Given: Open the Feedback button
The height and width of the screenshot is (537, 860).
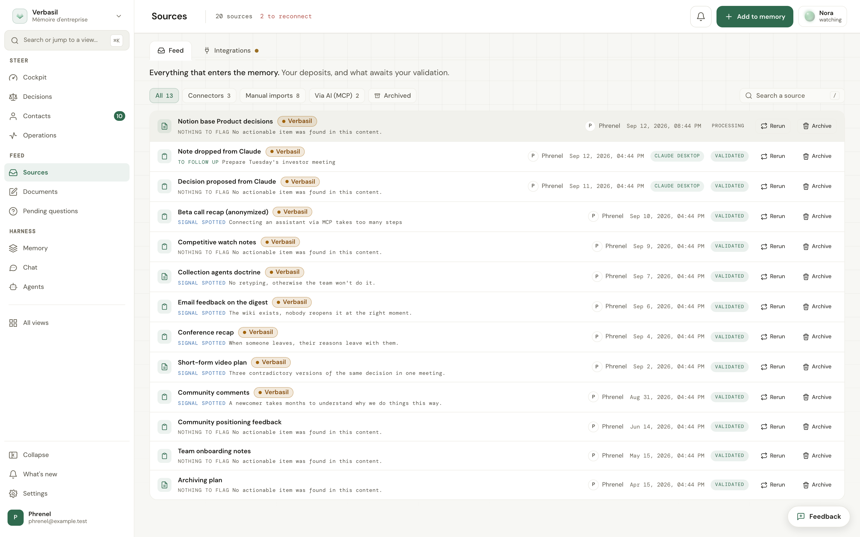Looking at the screenshot, I should click(x=819, y=516).
